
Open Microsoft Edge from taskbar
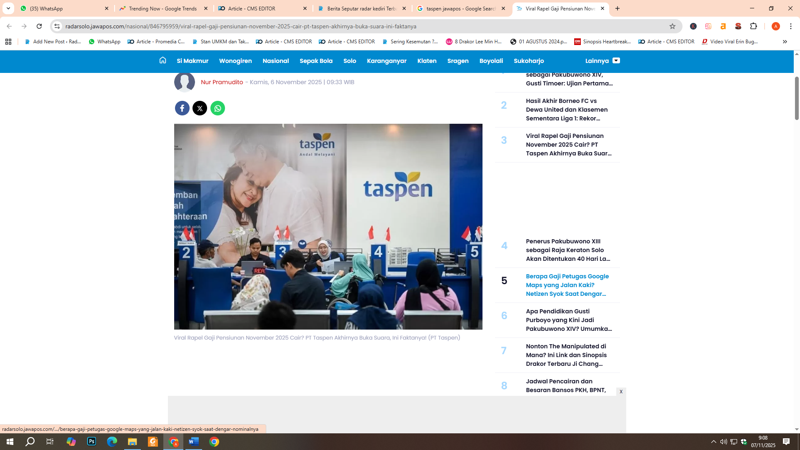coord(112,442)
